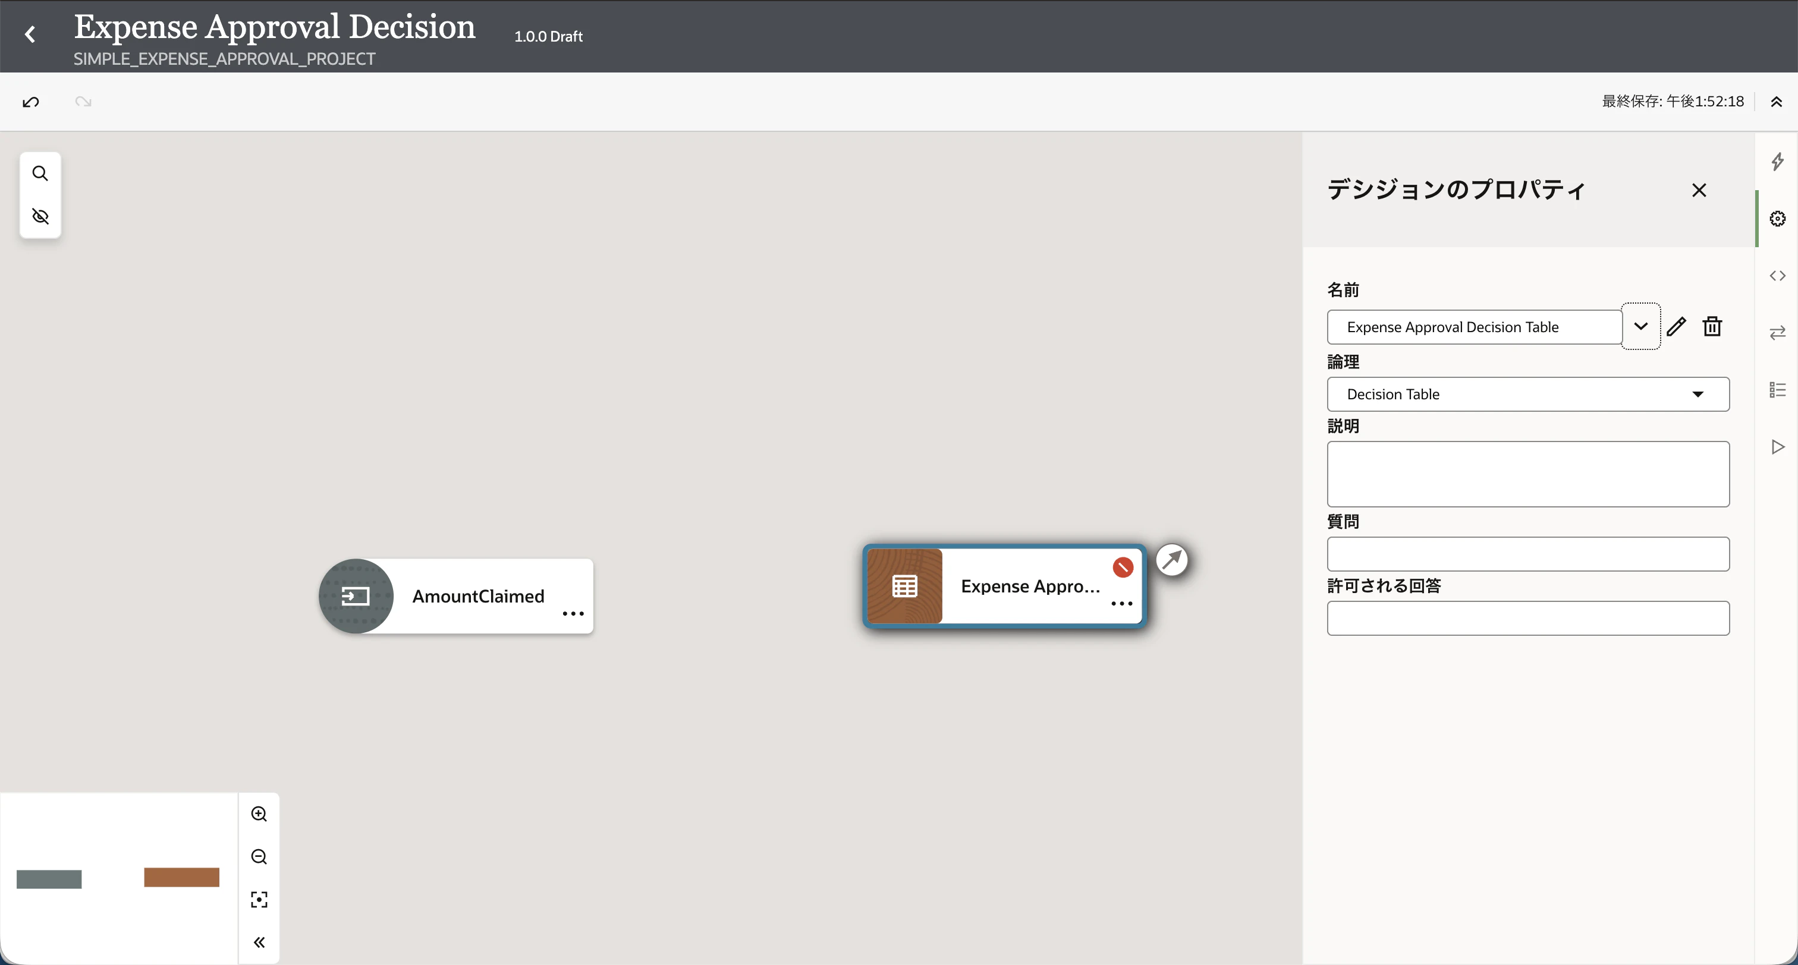This screenshot has width=1798, height=965.
Task: Click the test play triangle in sidebar
Action: click(x=1777, y=447)
